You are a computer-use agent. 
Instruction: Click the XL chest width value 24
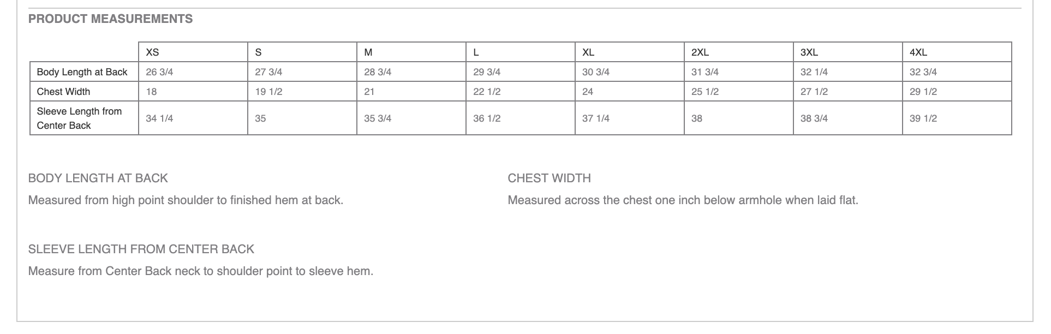click(x=588, y=92)
